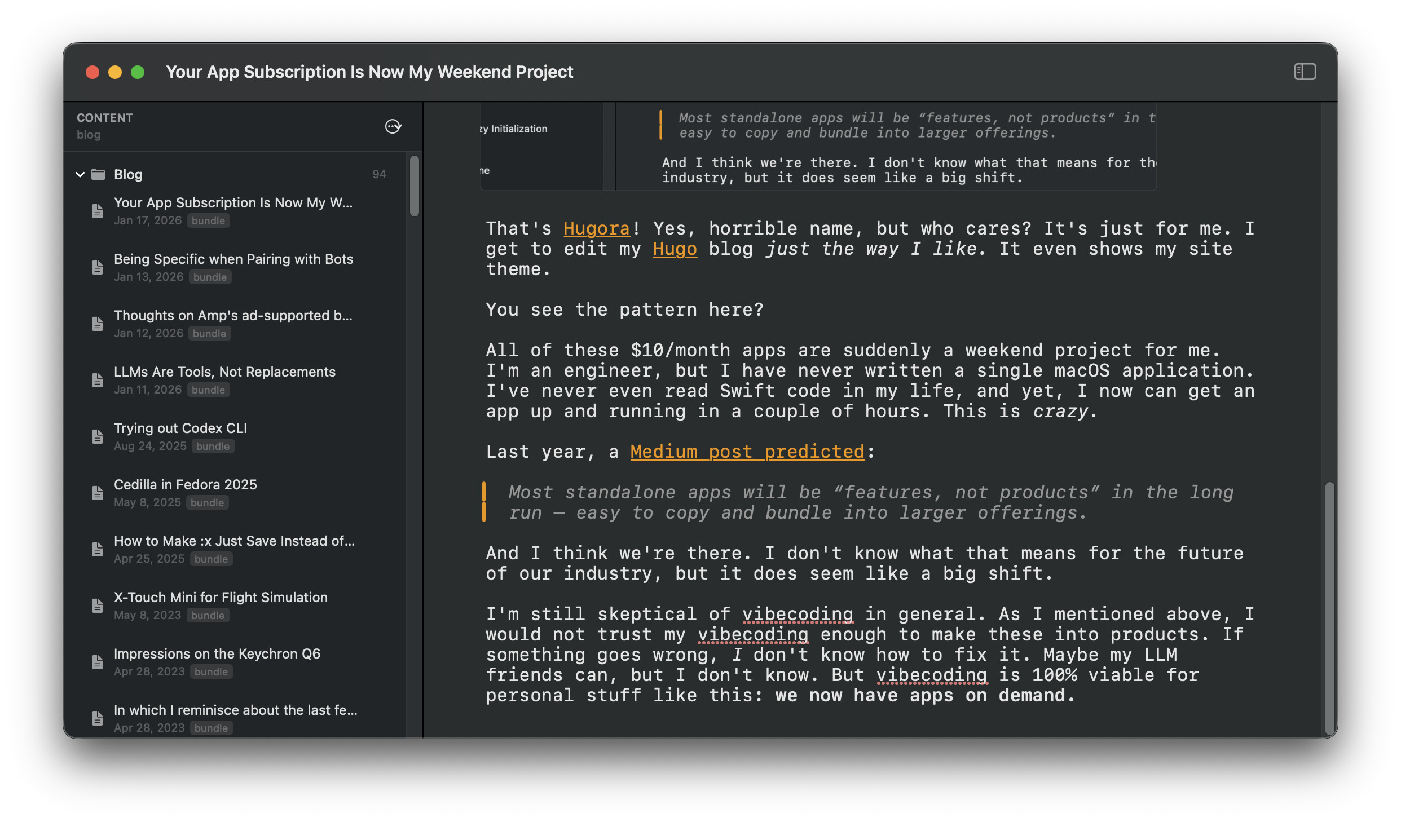The height and width of the screenshot is (822, 1401).
Task: Click the document icon beside Impressions on the Keychron Q6
Action: click(97, 662)
